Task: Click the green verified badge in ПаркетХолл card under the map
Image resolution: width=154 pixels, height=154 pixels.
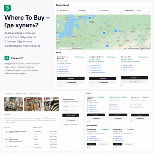Action: pyautogui.click(x=80, y=57)
